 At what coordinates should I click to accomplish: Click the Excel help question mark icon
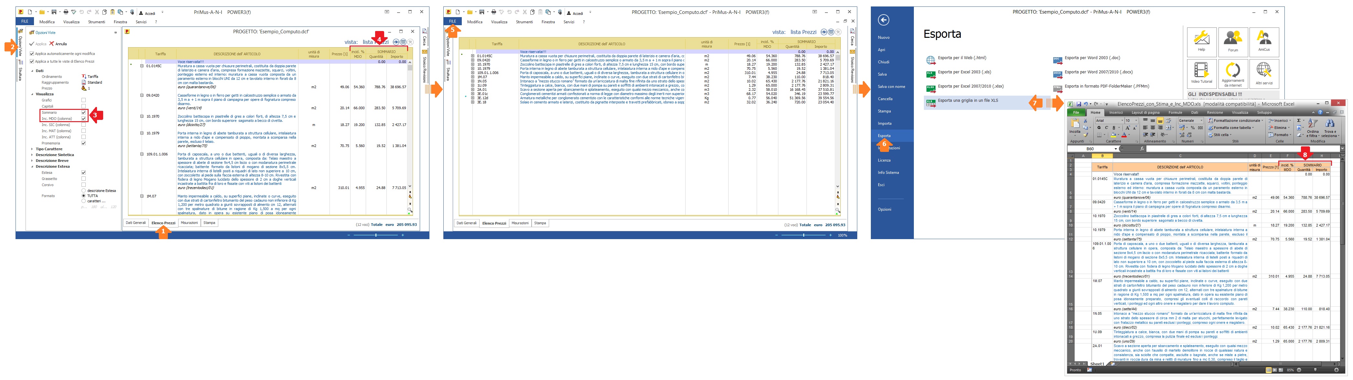tap(1320, 112)
